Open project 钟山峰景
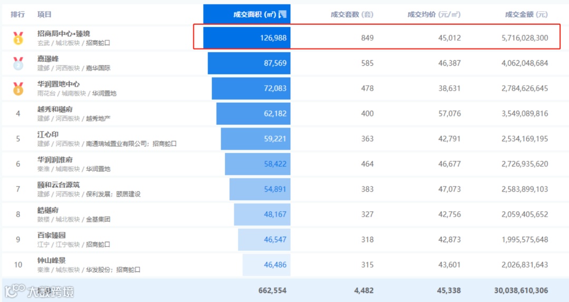The width and height of the screenshot is (569, 302). 51,260
